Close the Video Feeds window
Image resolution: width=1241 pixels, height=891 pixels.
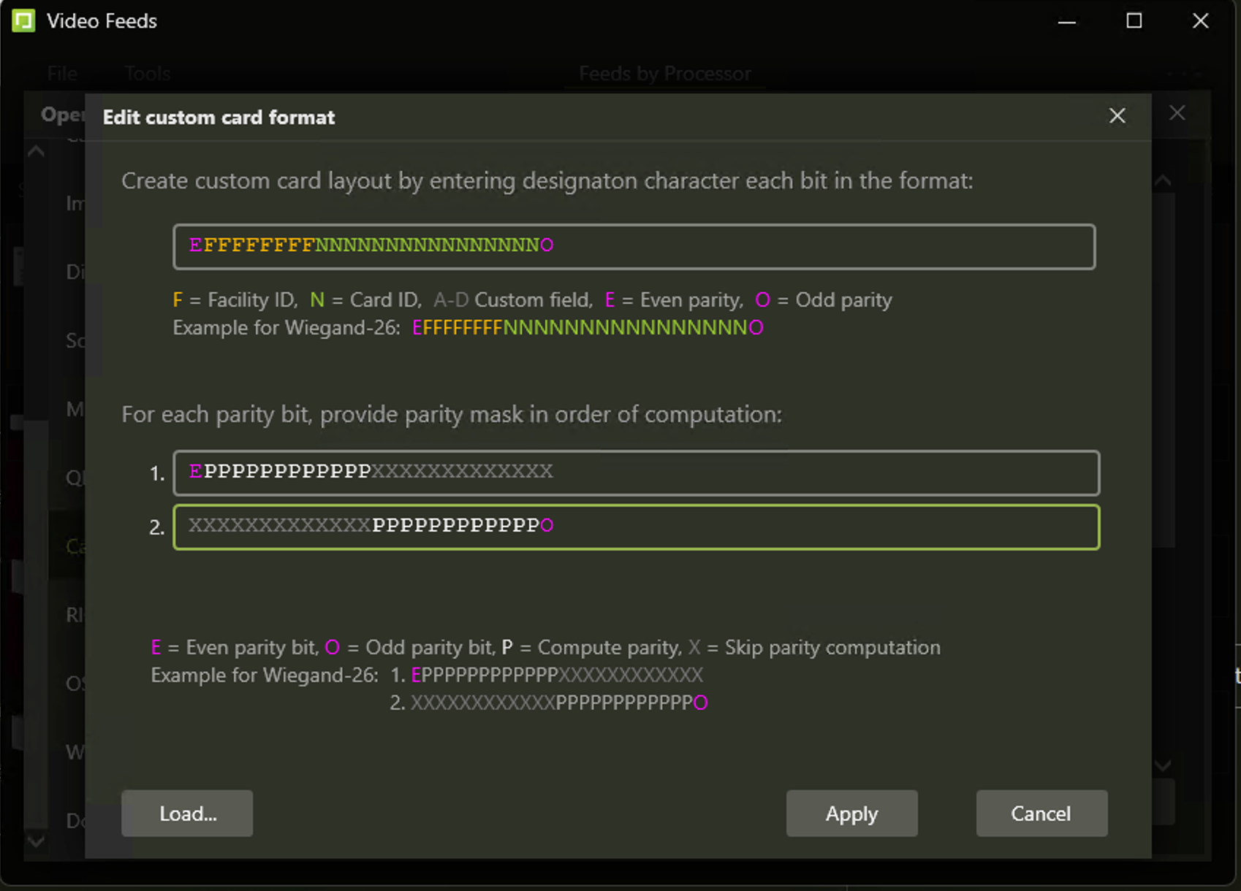coord(1200,21)
